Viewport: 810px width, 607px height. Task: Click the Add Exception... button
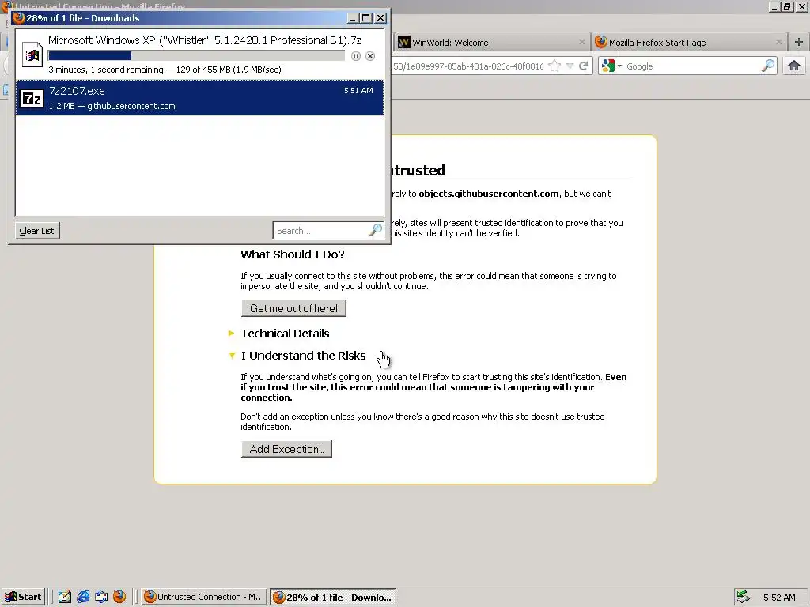click(286, 449)
